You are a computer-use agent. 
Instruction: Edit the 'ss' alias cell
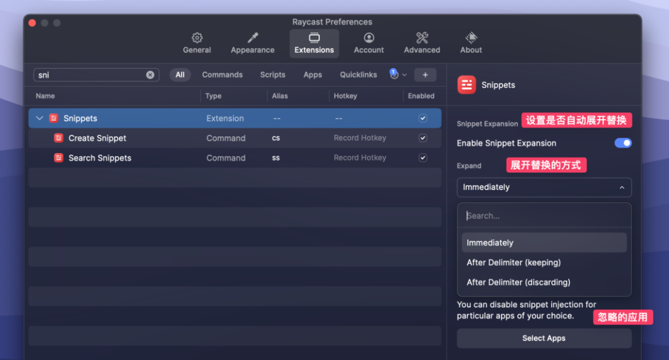[x=276, y=158]
